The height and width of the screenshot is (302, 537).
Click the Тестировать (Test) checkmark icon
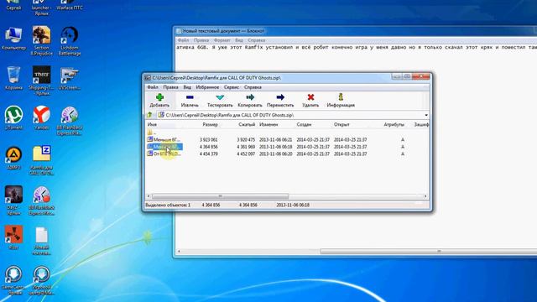[x=220, y=97]
